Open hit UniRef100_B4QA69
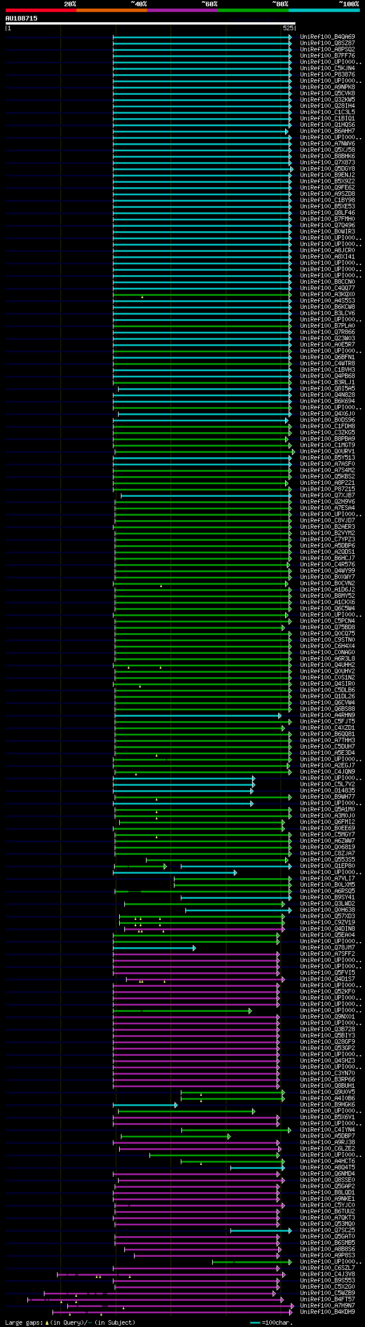 [327, 37]
